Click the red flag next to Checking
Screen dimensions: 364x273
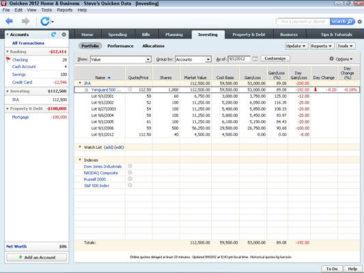(x=8, y=59)
